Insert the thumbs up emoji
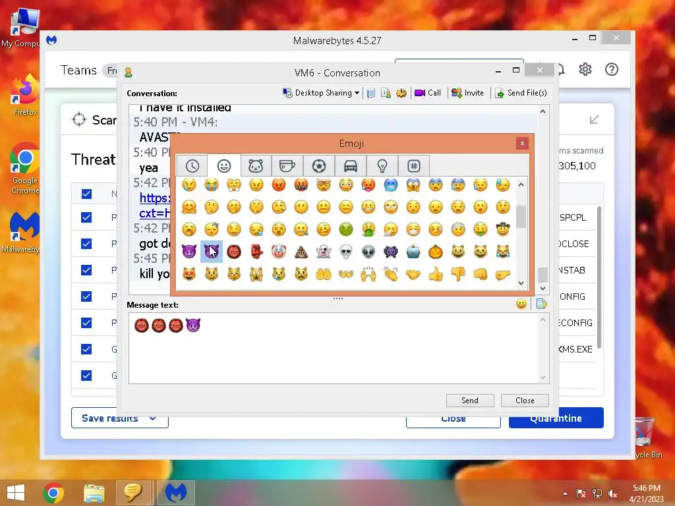675x506 pixels. 436,274
